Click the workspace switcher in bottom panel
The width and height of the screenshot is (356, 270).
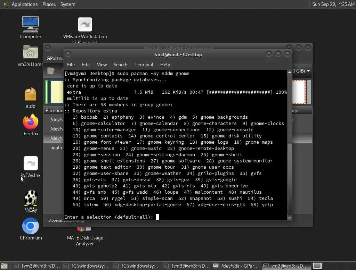click(x=317, y=266)
